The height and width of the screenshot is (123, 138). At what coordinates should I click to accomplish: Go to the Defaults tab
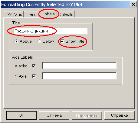pos(66,14)
